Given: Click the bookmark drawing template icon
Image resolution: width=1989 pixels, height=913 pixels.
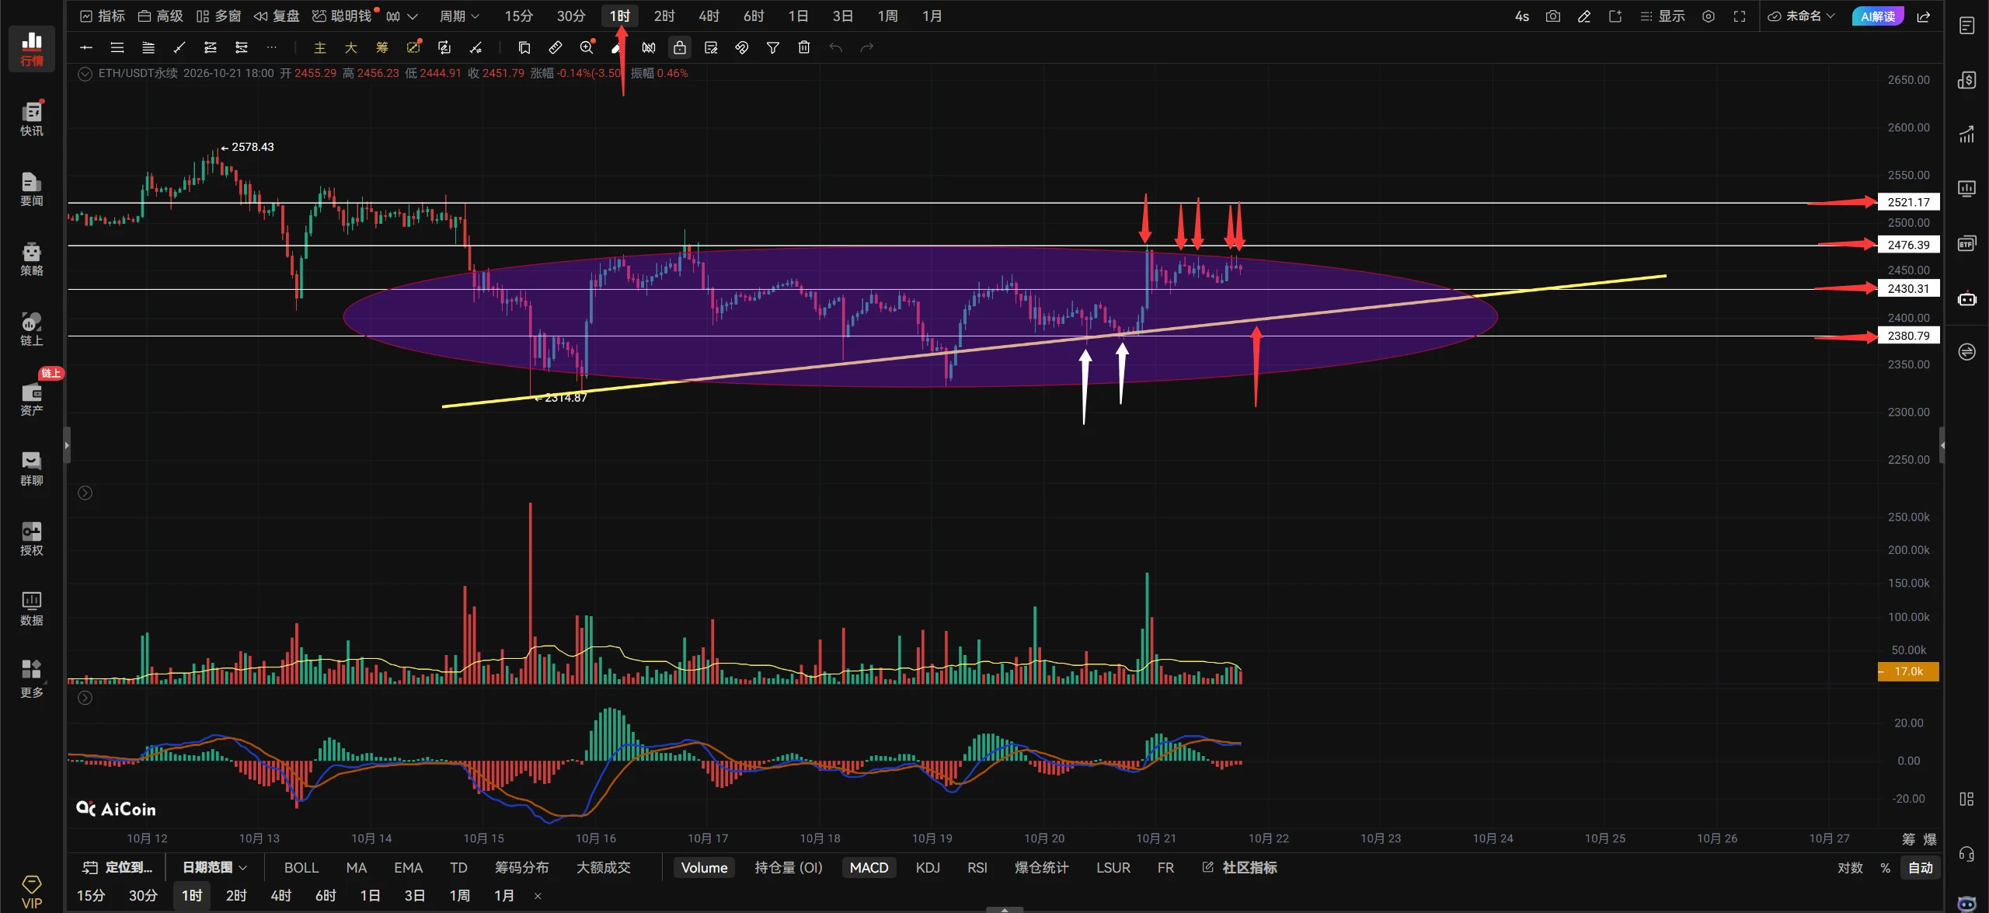Looking at the screenshot, I should click(524, 48).
